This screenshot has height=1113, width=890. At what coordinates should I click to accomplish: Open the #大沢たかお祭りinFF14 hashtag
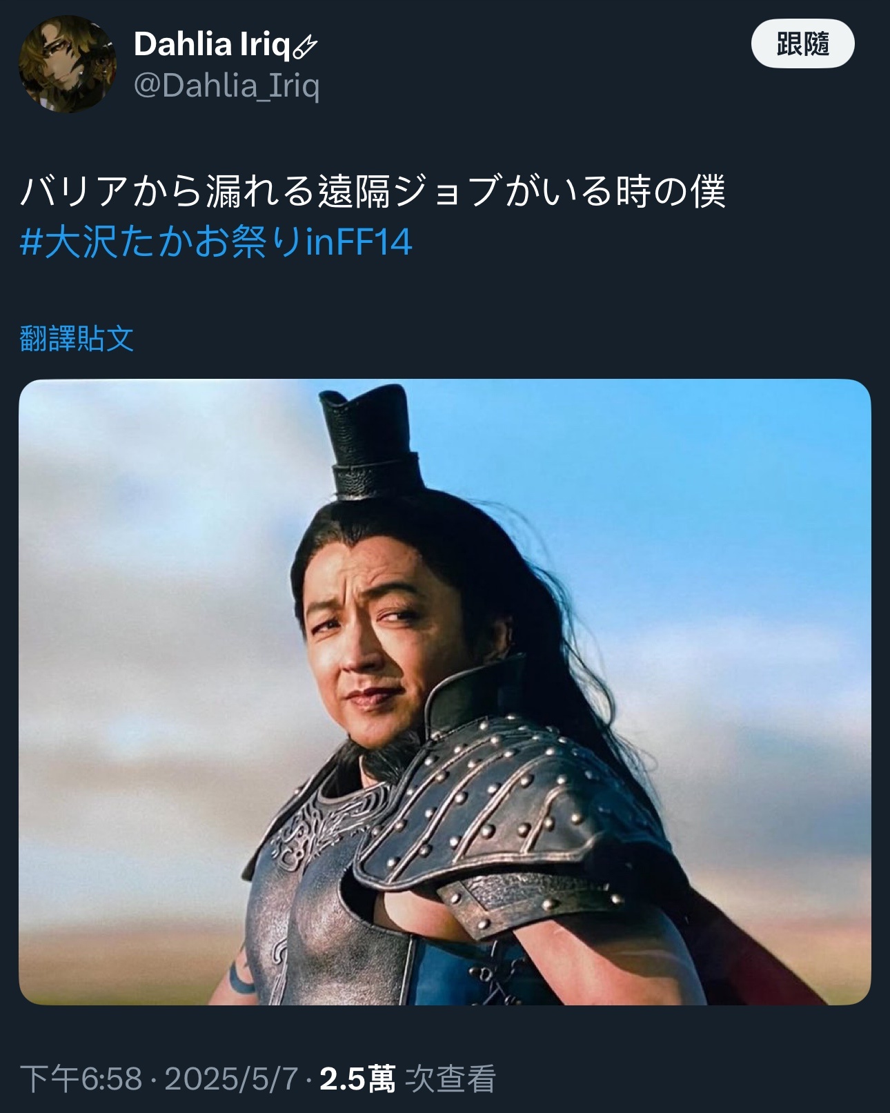tap(216, 242)
